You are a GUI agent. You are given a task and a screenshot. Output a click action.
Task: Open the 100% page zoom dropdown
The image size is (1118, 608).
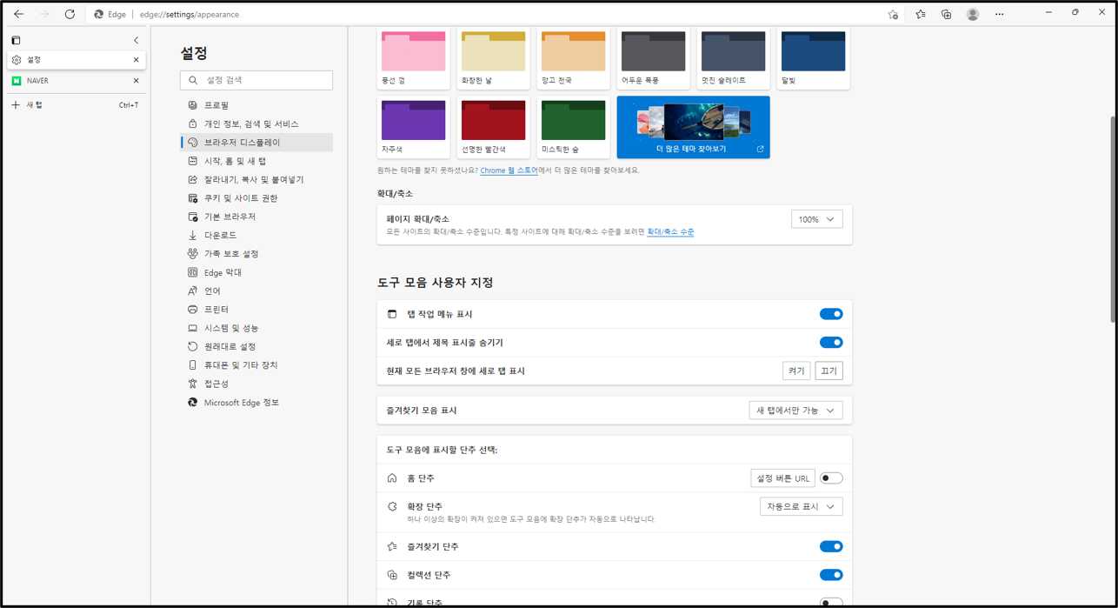click(x=816, y=219)
